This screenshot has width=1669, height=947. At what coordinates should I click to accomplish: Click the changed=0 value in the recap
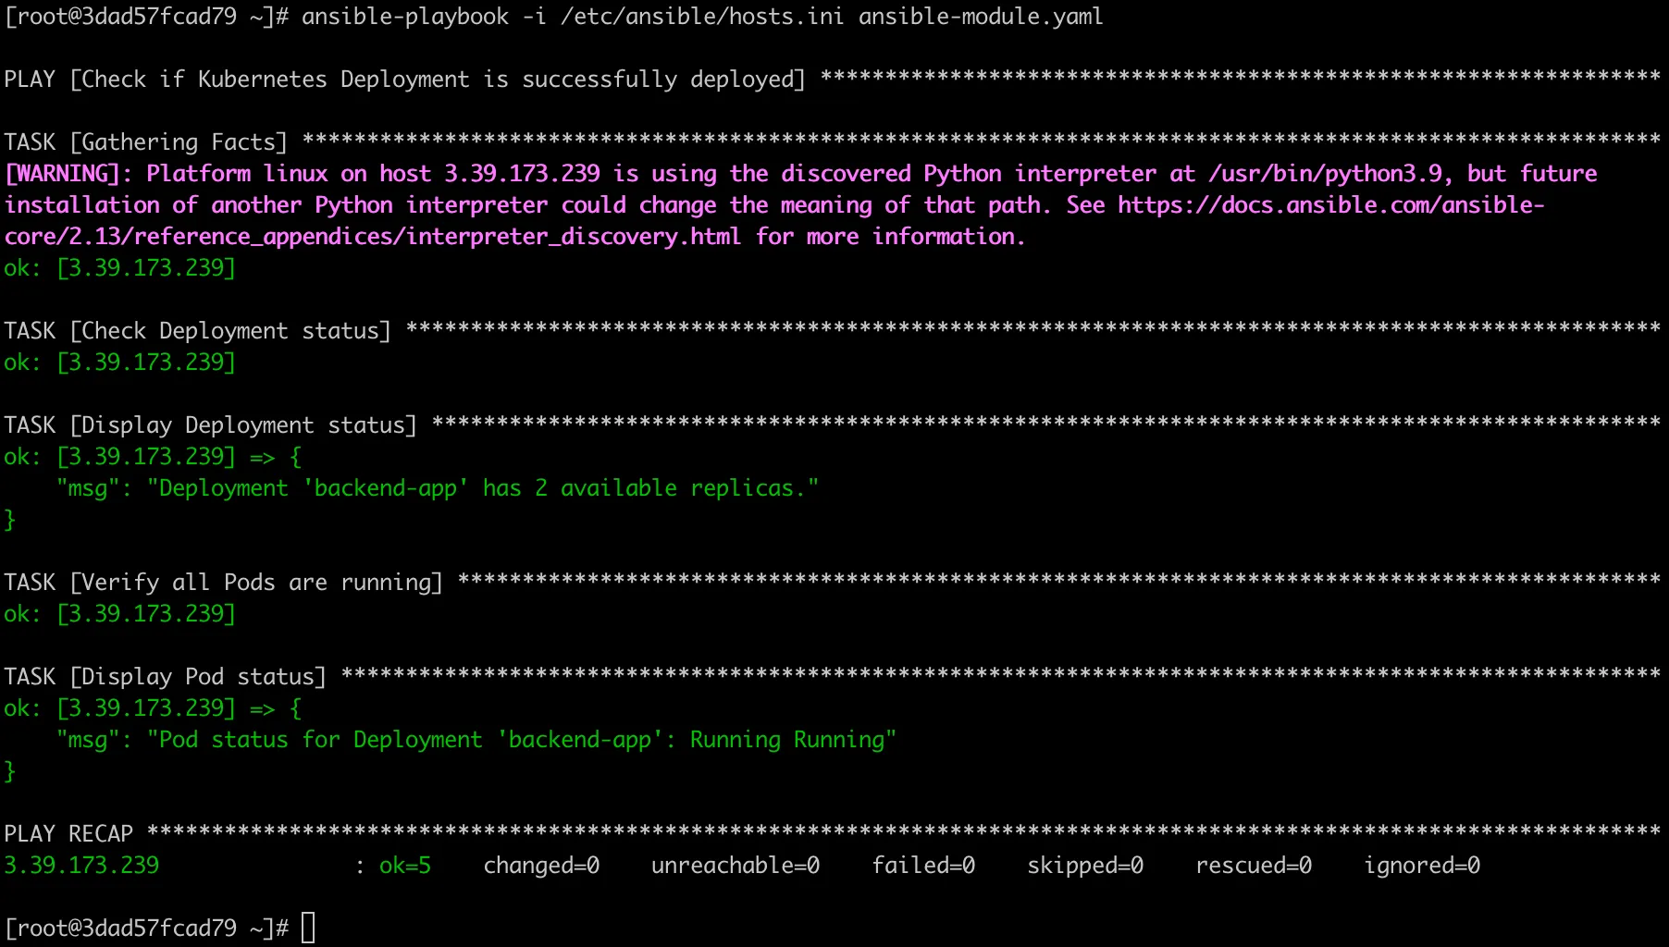coord(541,866)
